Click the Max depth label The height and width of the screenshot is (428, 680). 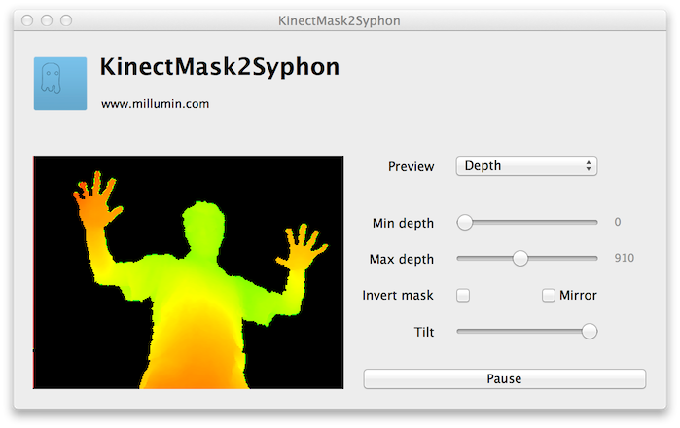[402, 260]
